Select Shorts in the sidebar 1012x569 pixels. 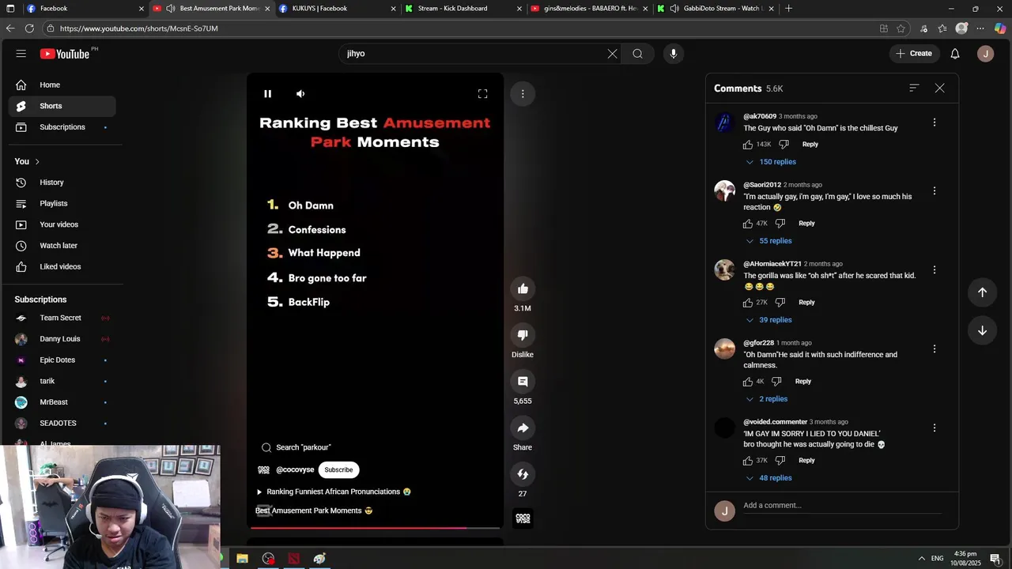pyautogui.click(x=63, y=106)
